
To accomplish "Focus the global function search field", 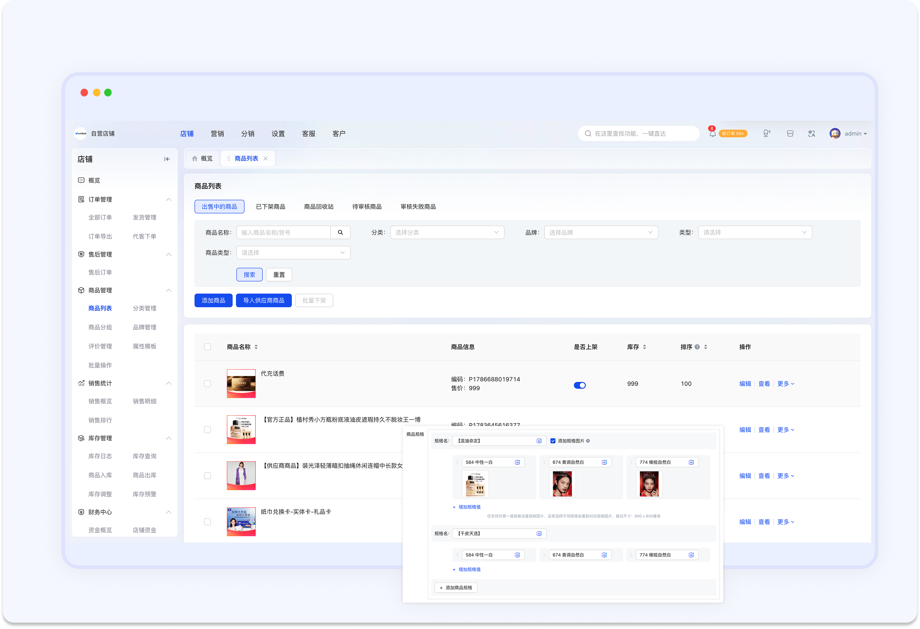I will [638, 134].
